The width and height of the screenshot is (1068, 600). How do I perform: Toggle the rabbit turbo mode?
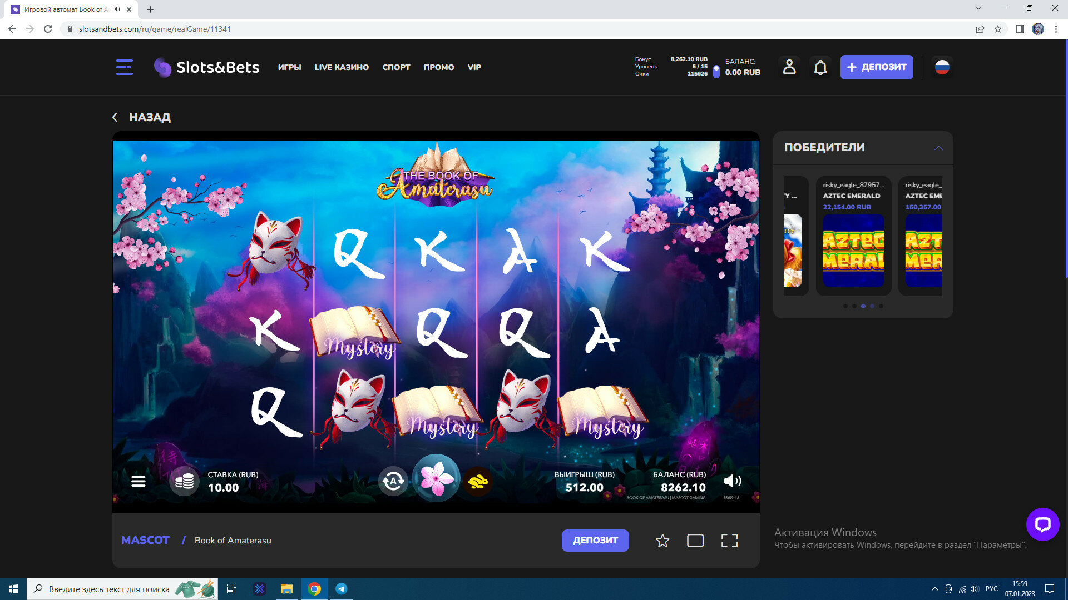click(x=478, y=481)
